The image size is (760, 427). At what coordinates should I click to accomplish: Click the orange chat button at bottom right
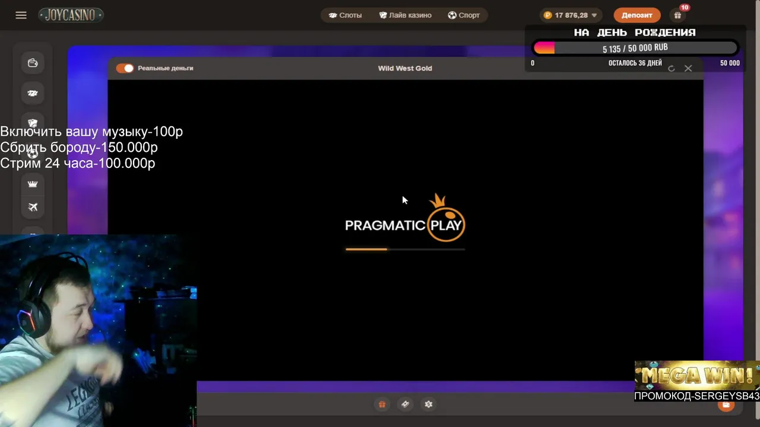[726, 406]
